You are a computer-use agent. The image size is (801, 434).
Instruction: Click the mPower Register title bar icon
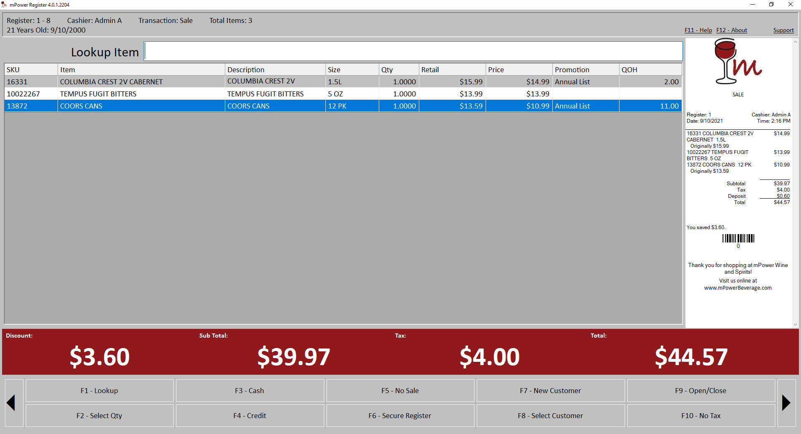click(4, 5)
